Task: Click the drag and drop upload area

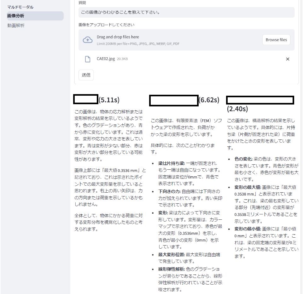Action: click(186, 40)
